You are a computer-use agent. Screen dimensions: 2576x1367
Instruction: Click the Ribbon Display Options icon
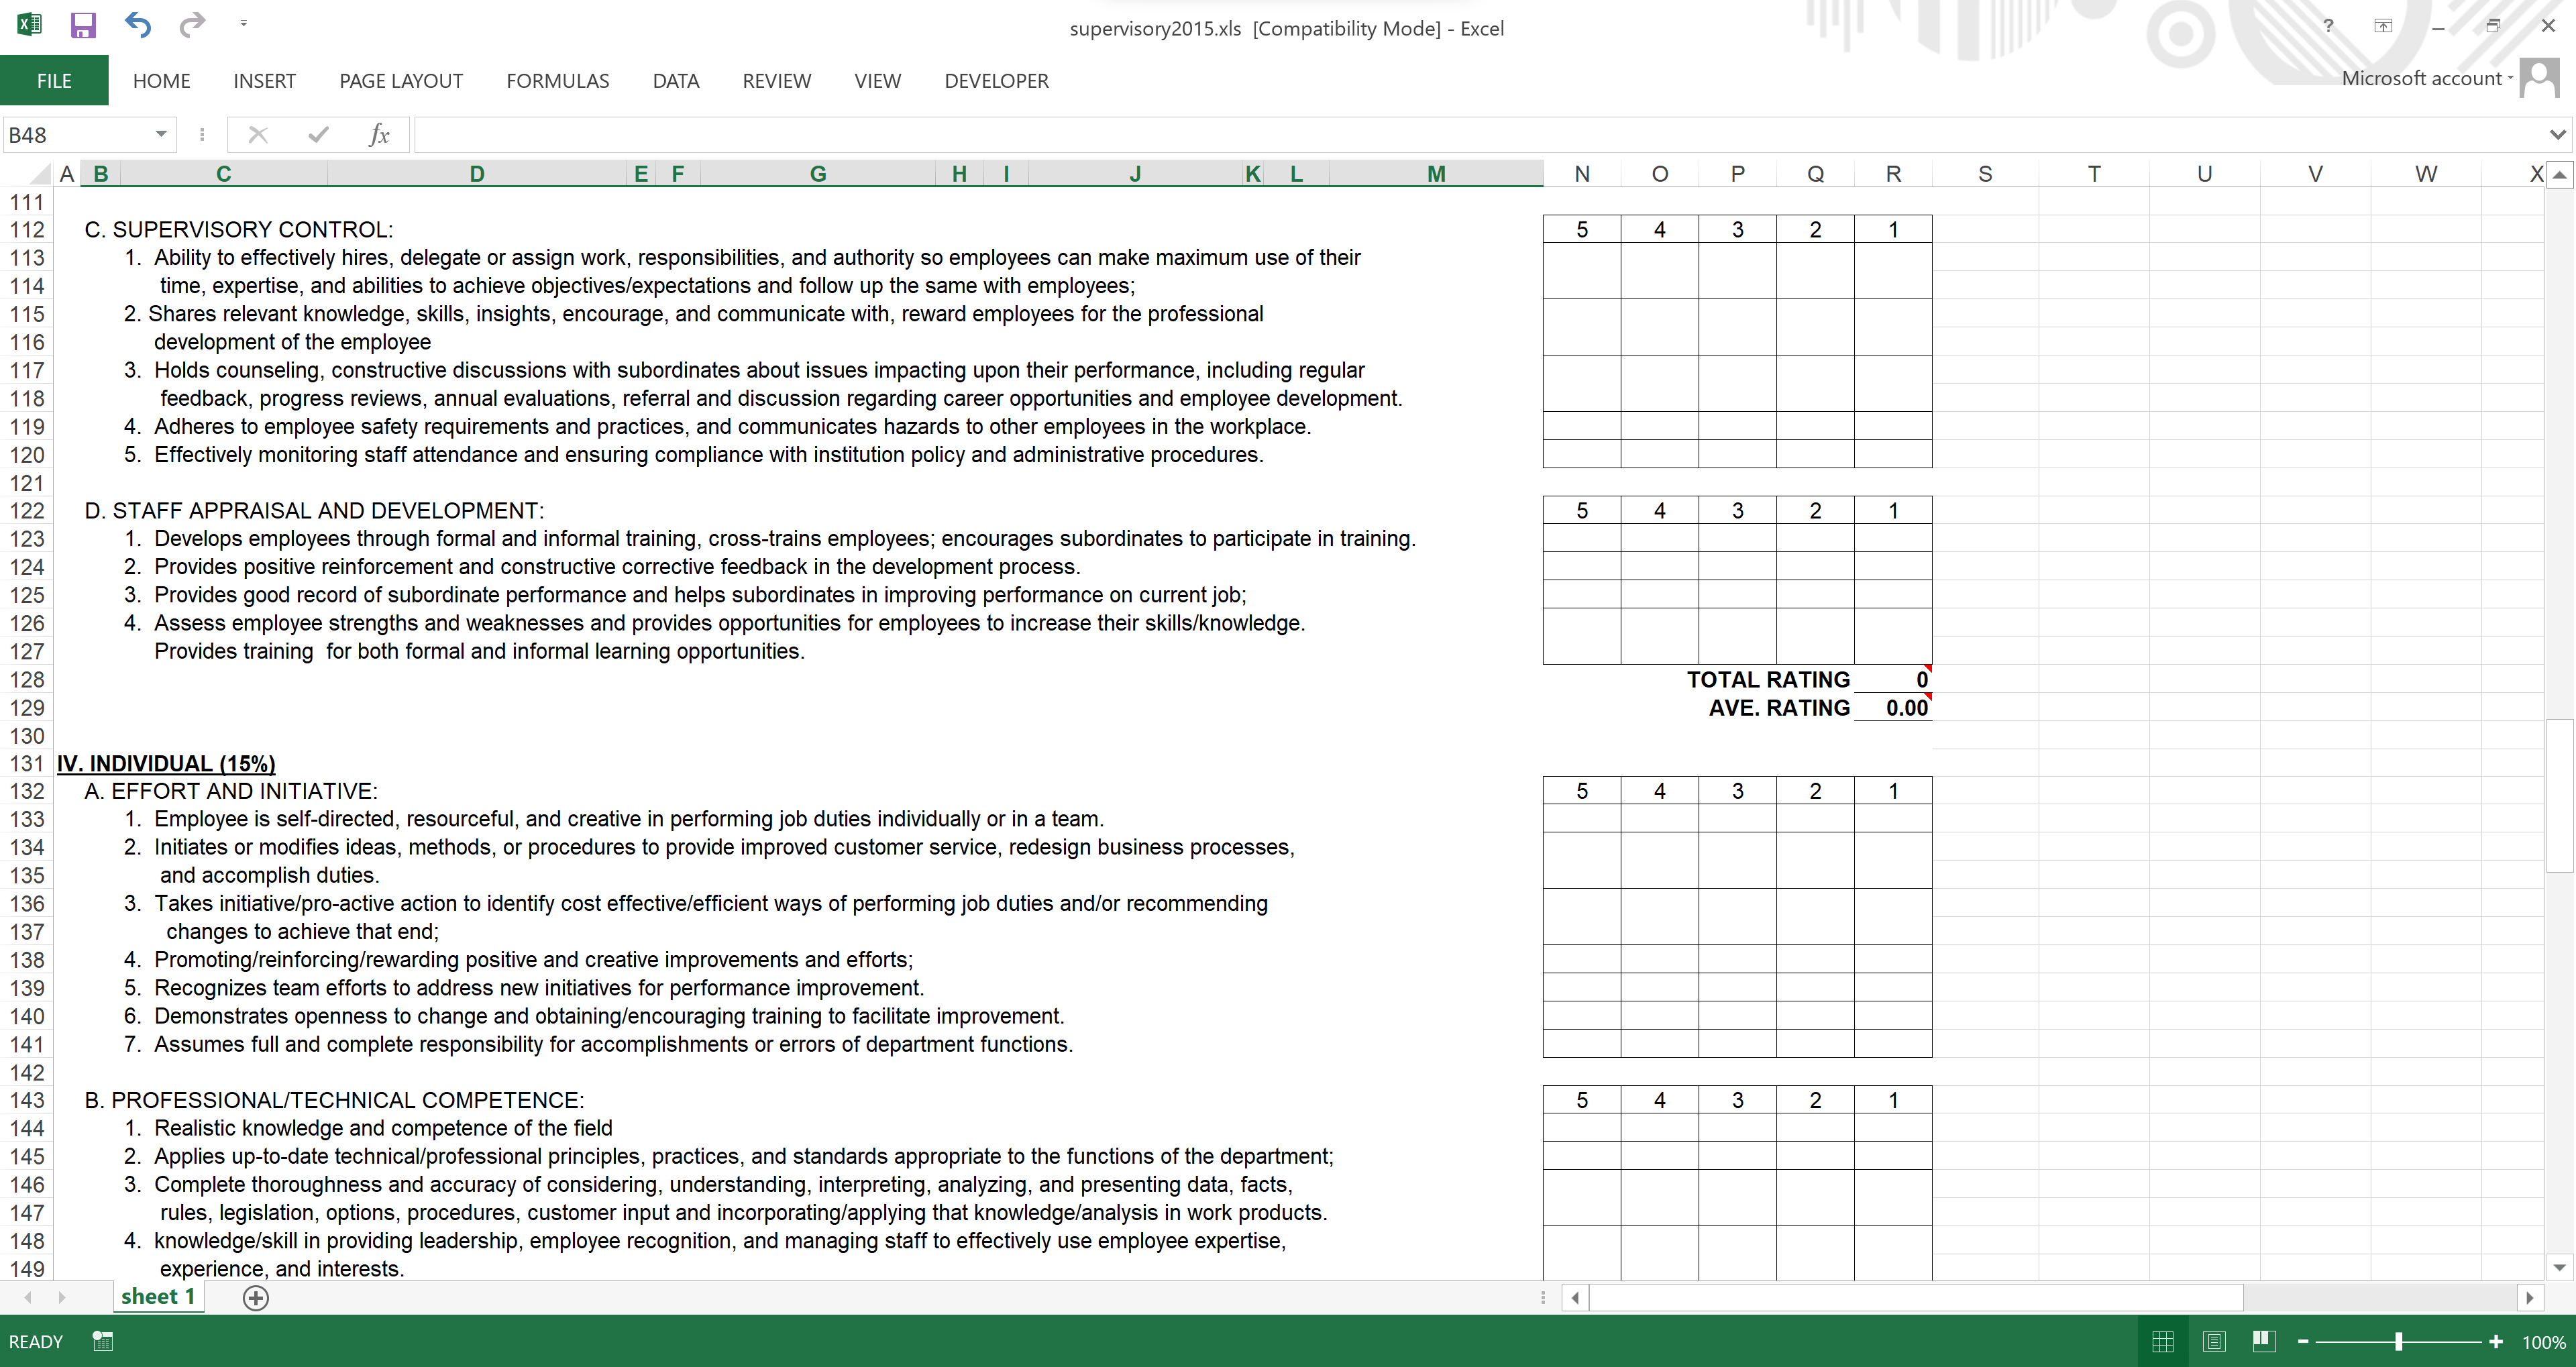click(2383, 27)
